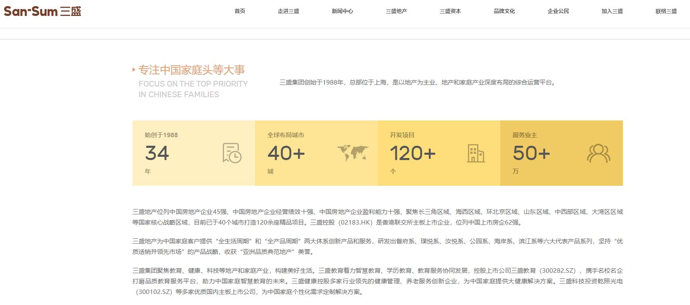Click the paragraph starting 三盛集团聚焦教育、健康、科技

378,281
